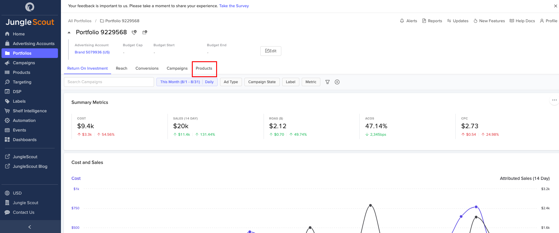The height and width of the screenshot is (233, 559).
Task: Open JungleScout Blog external link
Action: 30,166
